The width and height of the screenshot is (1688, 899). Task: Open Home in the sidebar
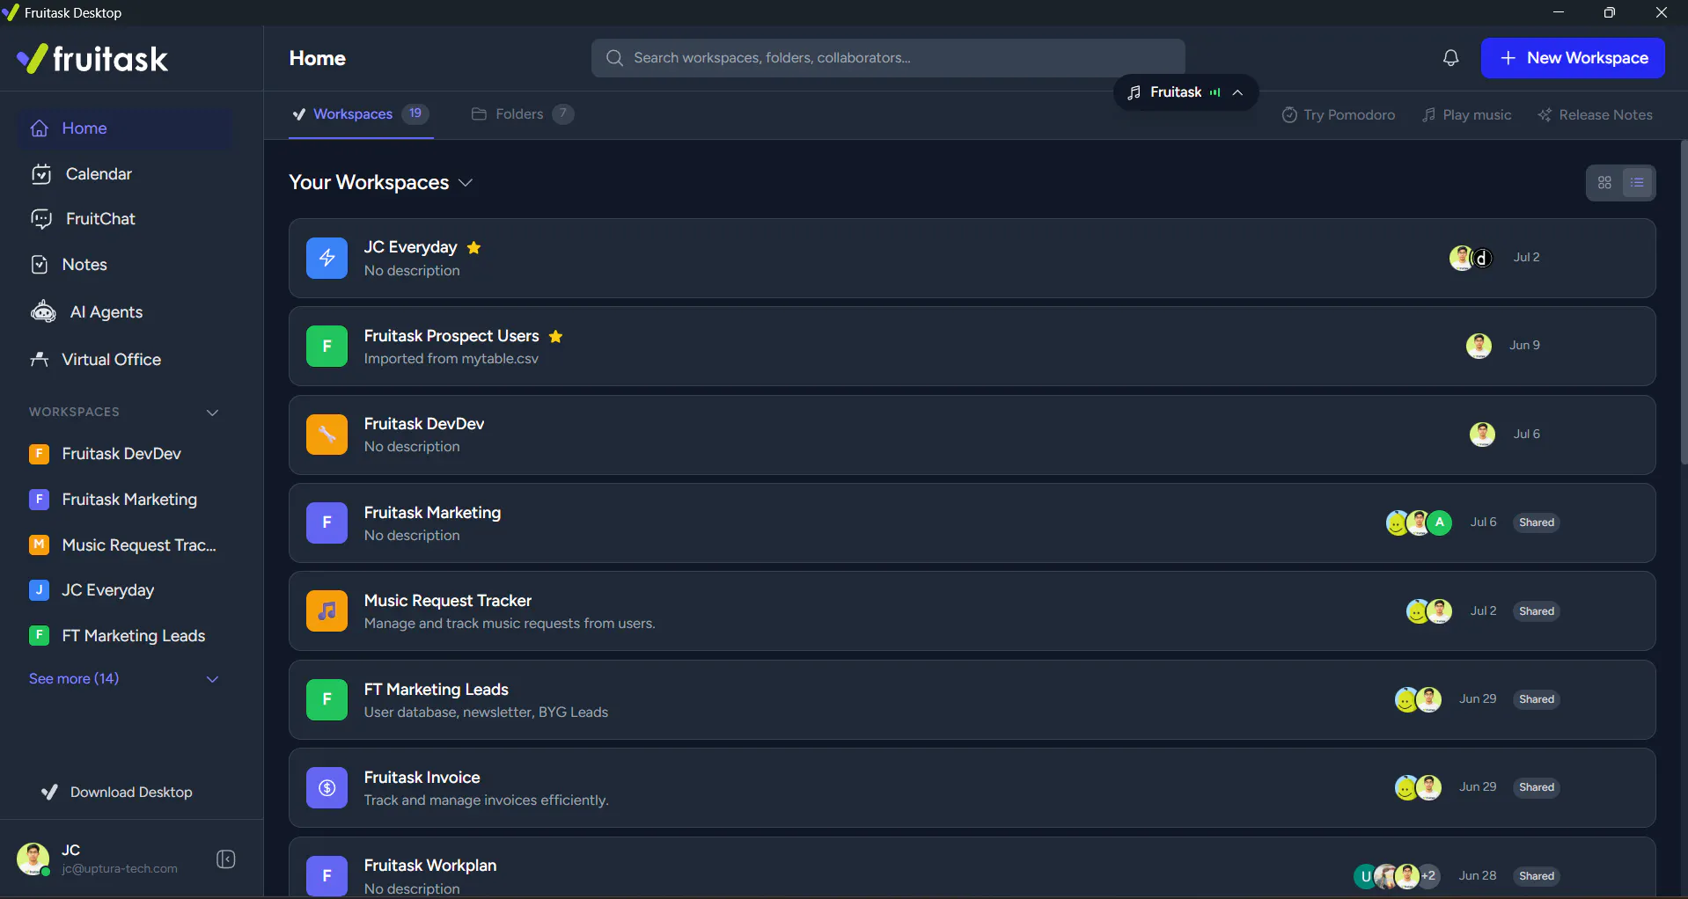[126, 128]
